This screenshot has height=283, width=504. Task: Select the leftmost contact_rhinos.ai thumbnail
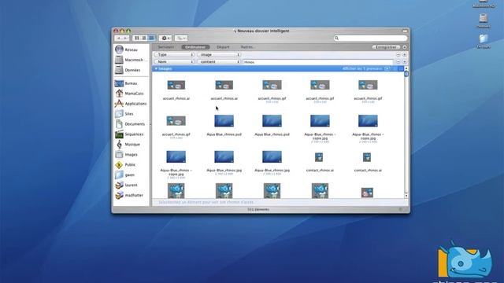pos(319,157)
